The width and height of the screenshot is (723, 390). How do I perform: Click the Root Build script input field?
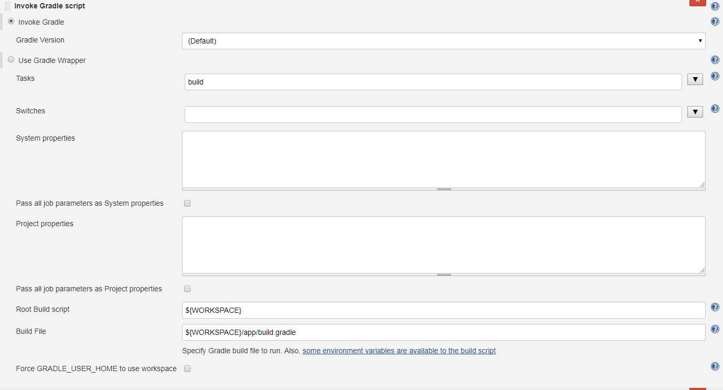coord(443,310)
